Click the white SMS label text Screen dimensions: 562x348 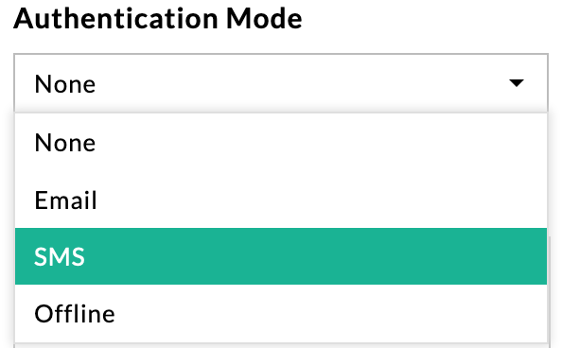60,256
